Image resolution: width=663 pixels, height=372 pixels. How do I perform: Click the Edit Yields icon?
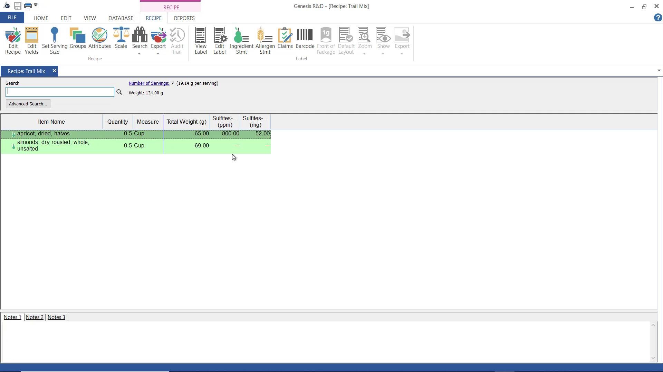click(31, 41)
